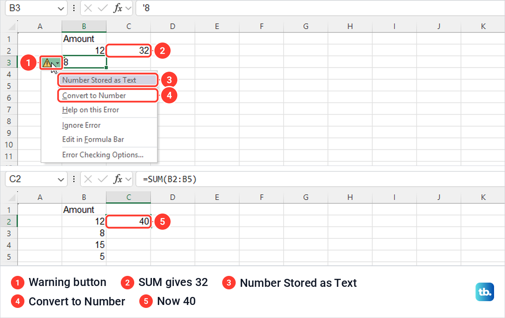Choose Help on this Error
Viewport: 505px width, 318px height.
pyautogui.click(x=90, y=110)
